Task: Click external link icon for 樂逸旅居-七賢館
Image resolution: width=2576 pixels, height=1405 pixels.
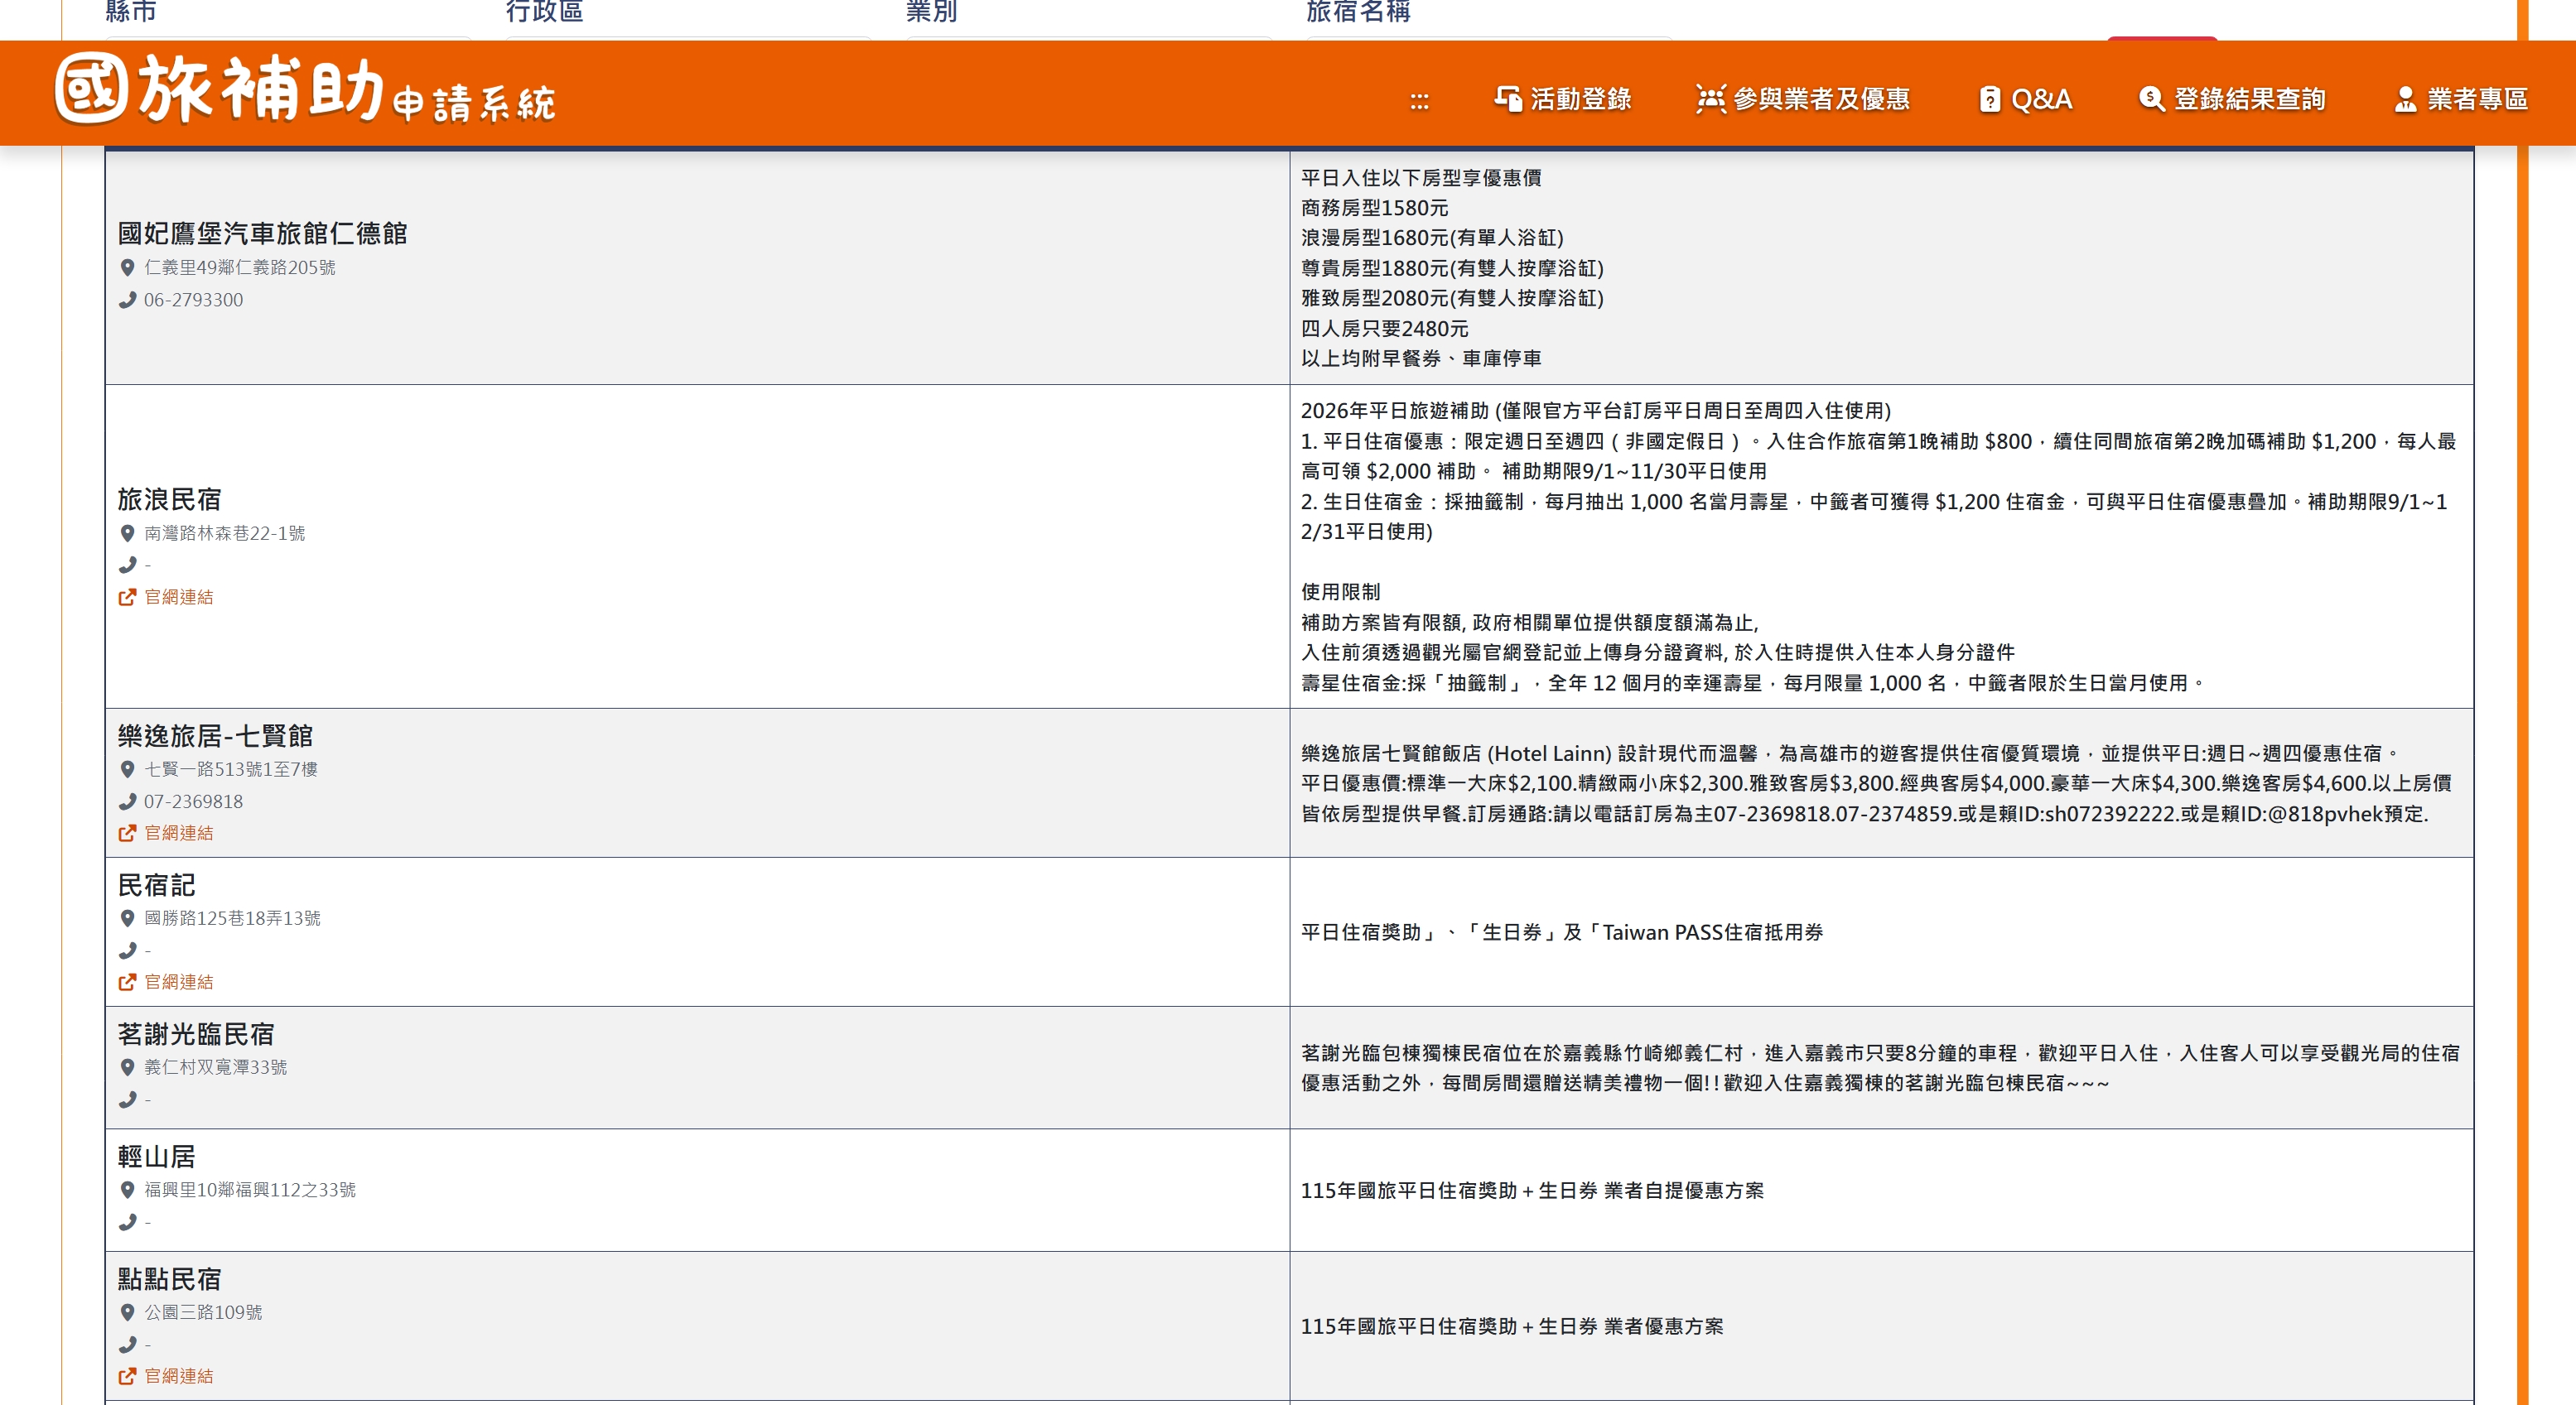Action: coord(127,832)
